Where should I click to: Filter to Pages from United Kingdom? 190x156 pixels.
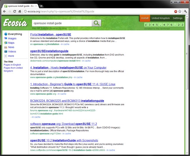[x=13, y=69]
